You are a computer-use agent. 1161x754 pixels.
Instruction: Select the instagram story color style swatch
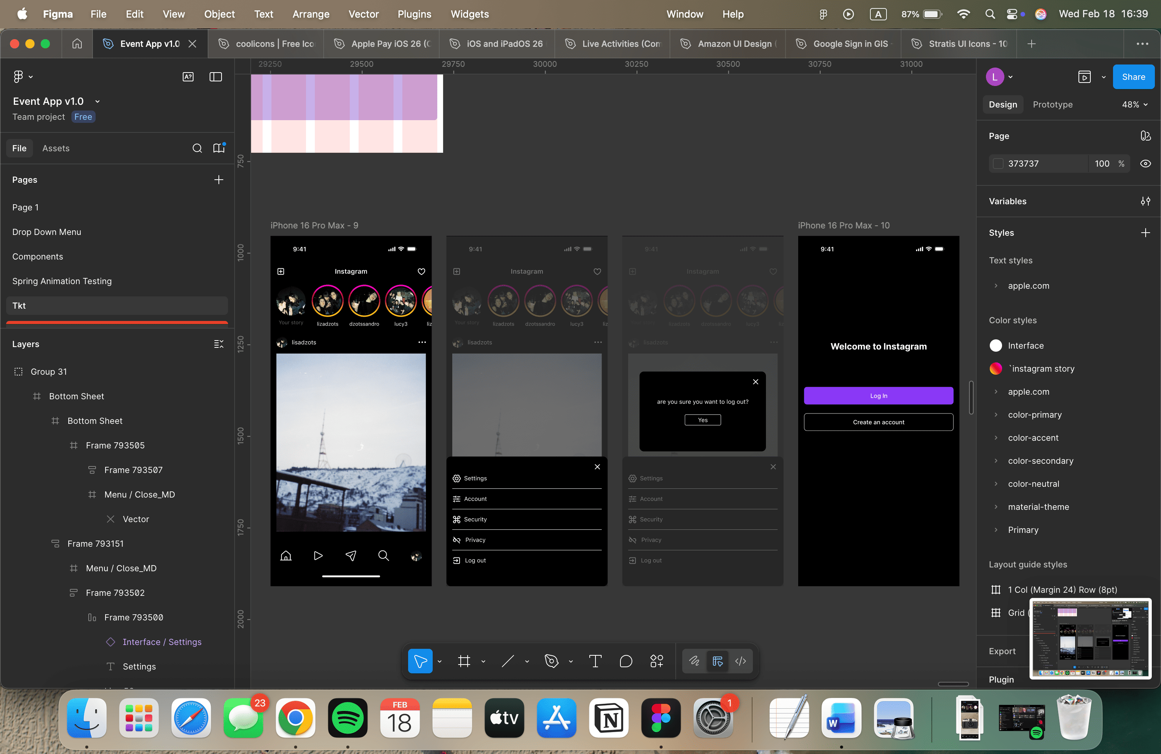point(996,369)
